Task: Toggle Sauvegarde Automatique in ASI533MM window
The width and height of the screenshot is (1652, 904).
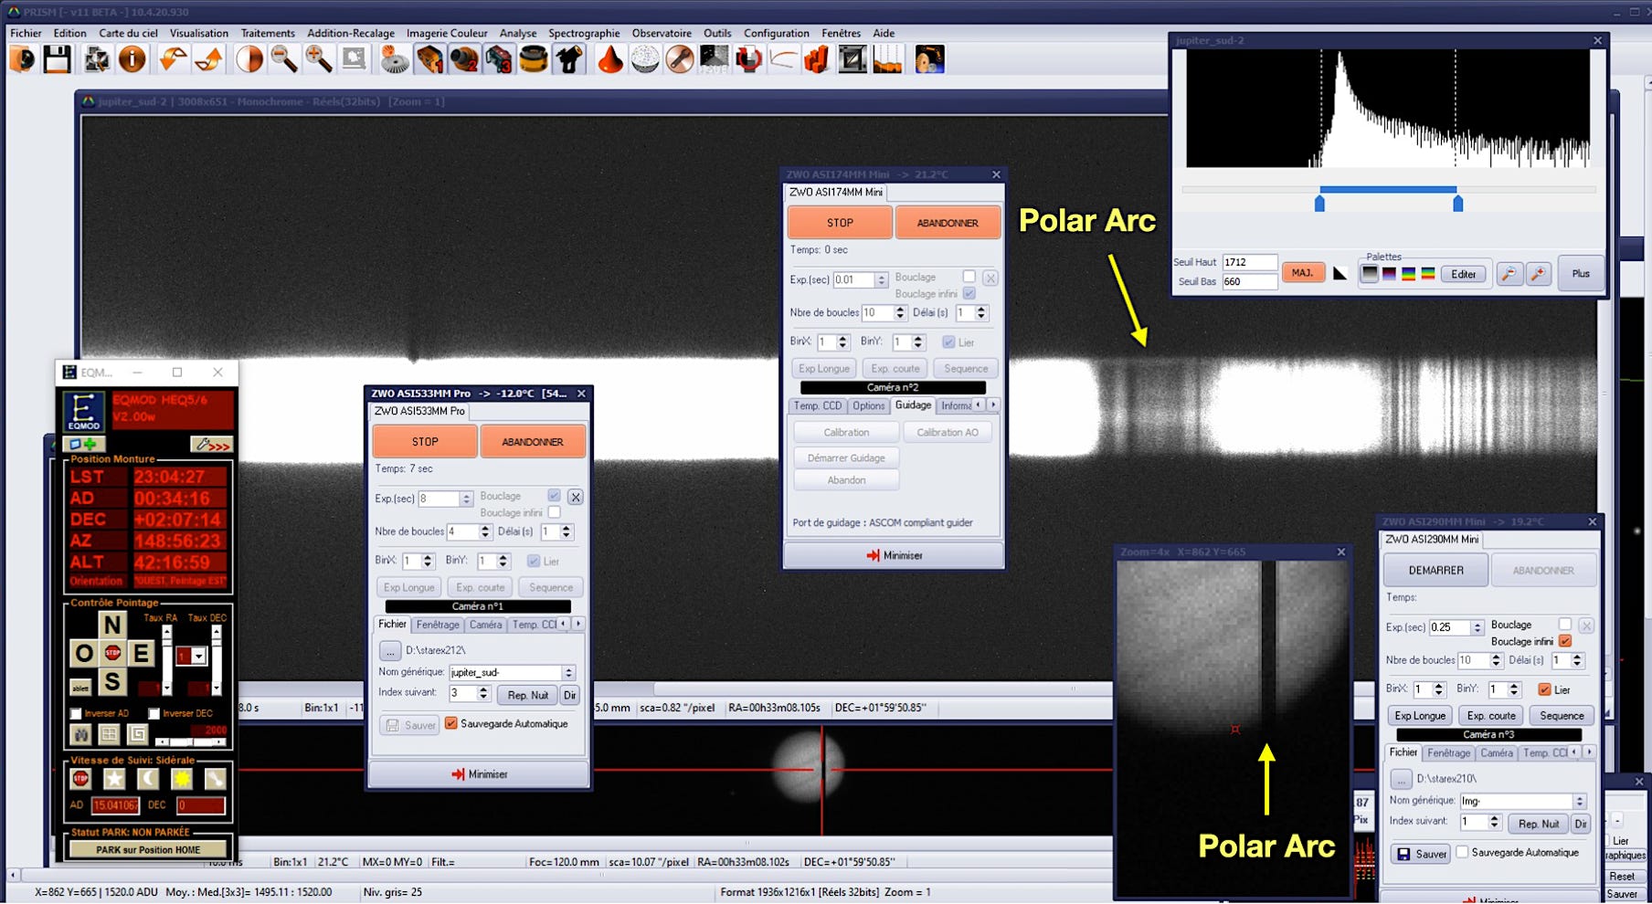Action: (451, 723)
